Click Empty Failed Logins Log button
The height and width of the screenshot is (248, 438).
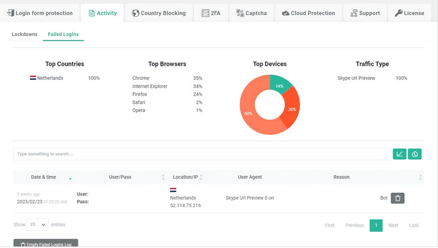[46, 243]
